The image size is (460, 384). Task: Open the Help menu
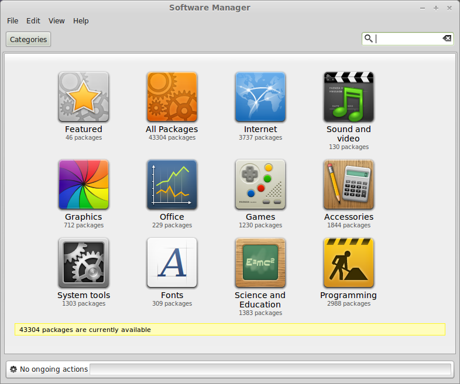pyautogui.click(x=81, y=21)
